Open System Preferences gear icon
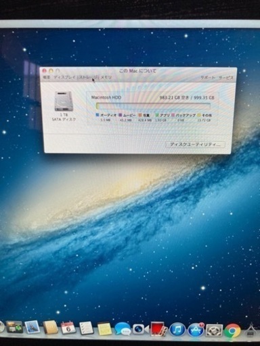The width and height of the screenshot is (260, 346). pyautogui.click(x=214, y=330)
